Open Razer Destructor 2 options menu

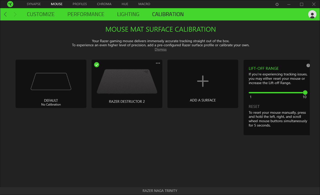coord(158,63)
